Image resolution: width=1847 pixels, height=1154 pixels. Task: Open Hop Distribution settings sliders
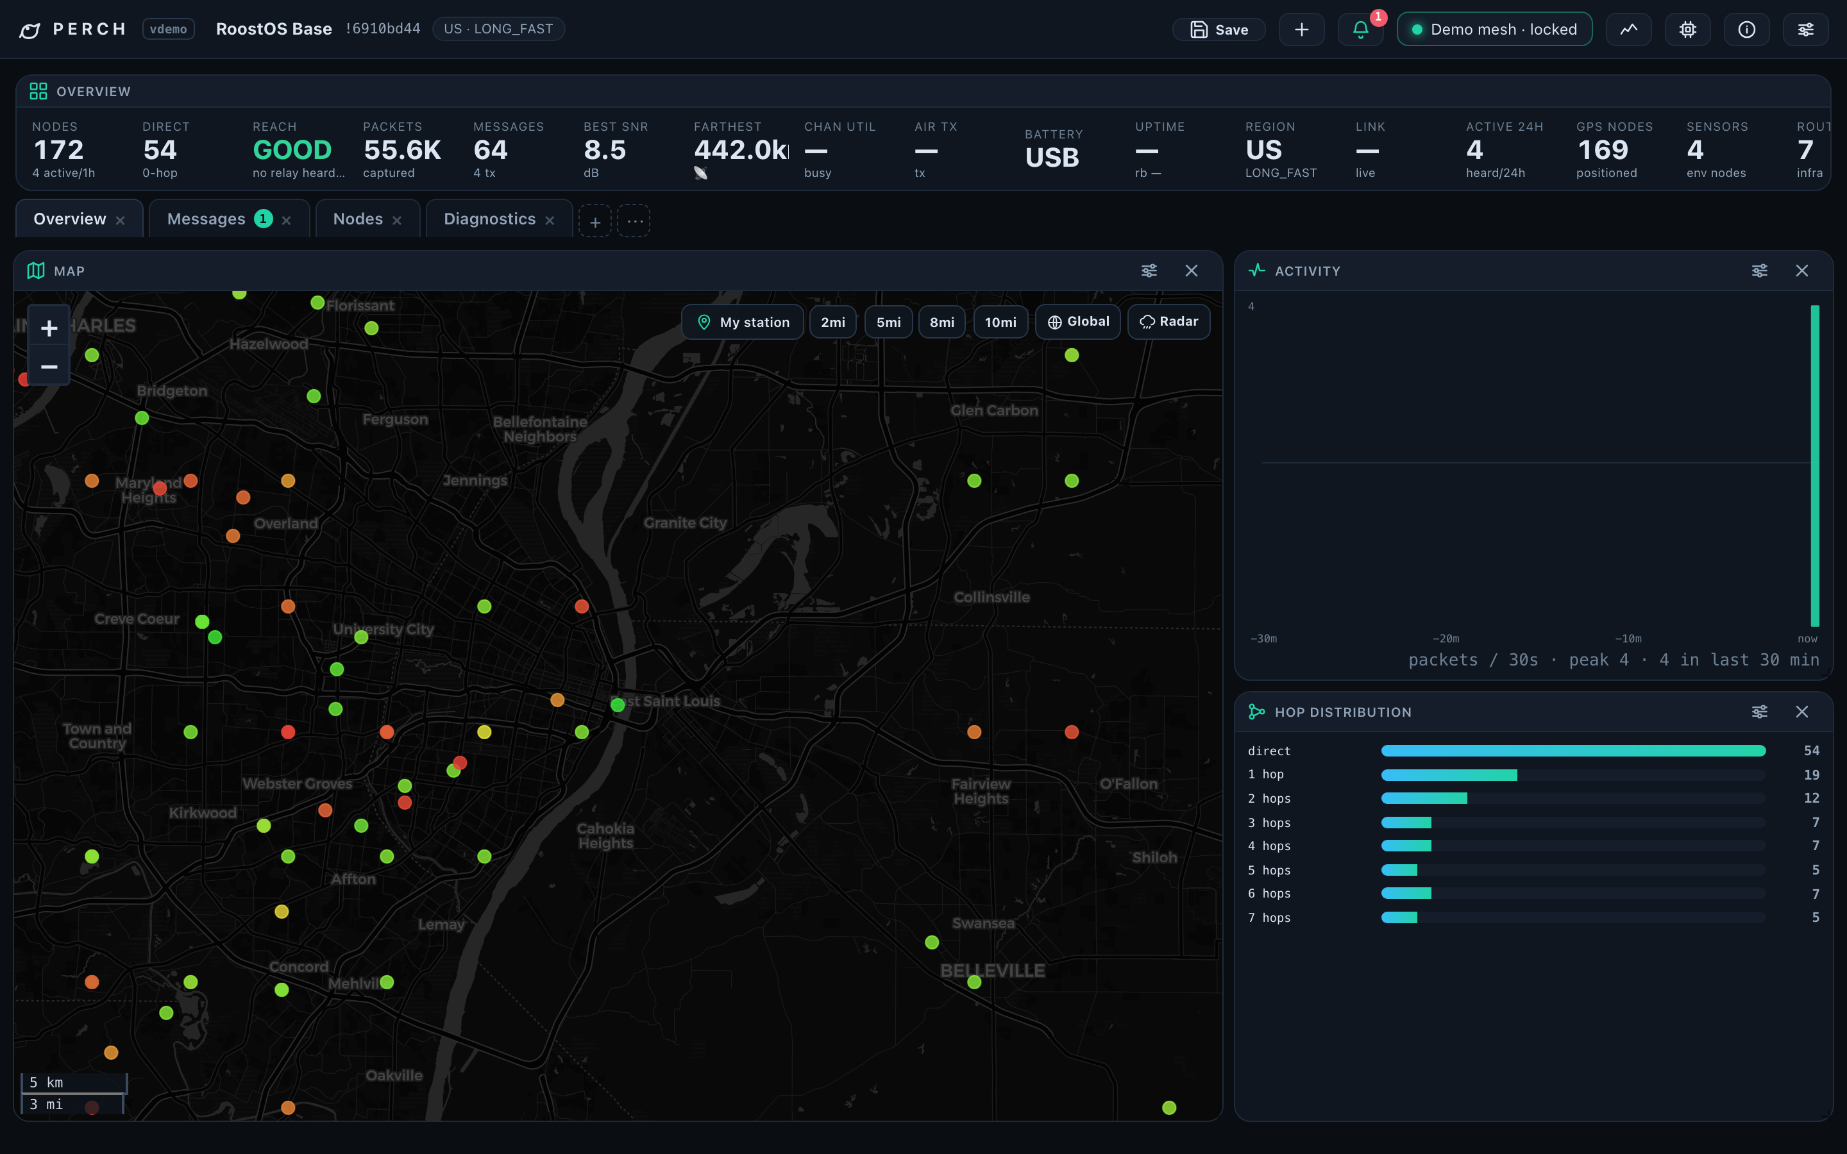1759,712
